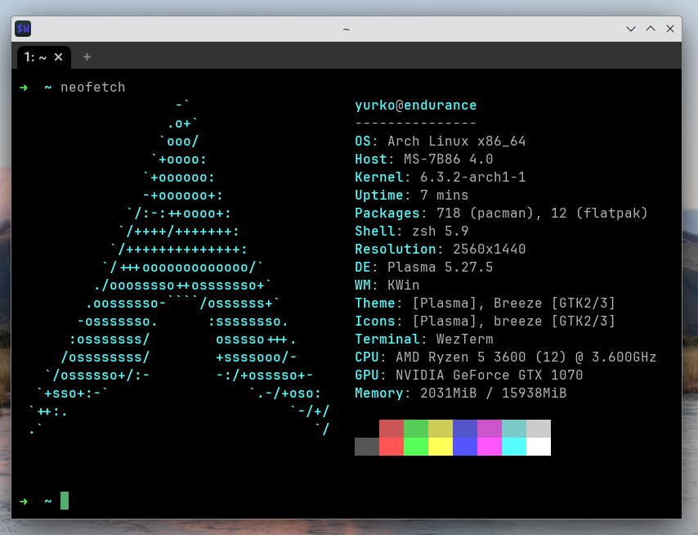
Task: Click the green arrow on the neofetch command line
Action: click(x=24, y=88)
